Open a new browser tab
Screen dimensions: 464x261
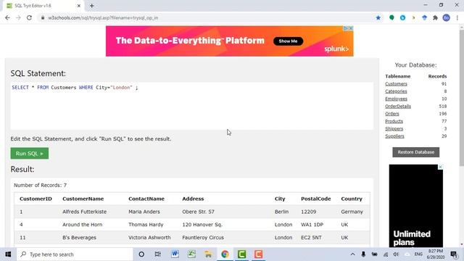point(92,6)
